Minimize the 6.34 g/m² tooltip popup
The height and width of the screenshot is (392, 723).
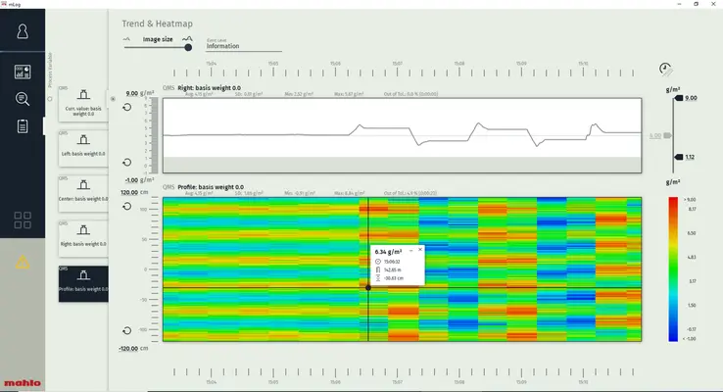coord(411,250)
